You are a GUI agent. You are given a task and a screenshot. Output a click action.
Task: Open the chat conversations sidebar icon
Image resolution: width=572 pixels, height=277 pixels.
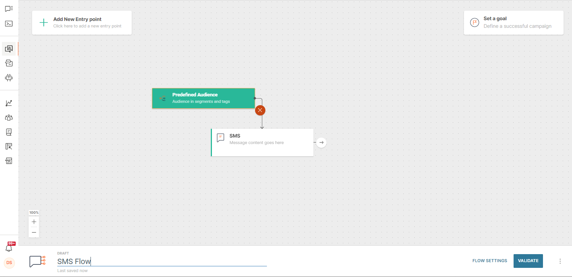[x=9, y=8]
